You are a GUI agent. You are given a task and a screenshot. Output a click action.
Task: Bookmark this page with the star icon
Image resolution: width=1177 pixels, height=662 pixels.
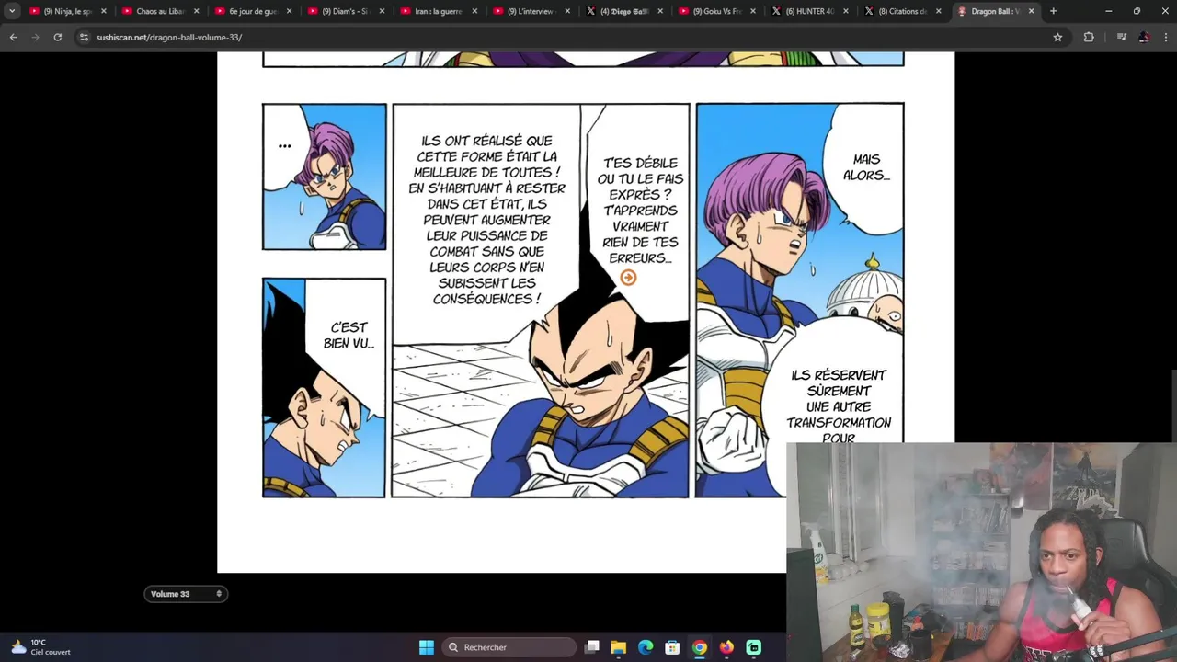[x=1057, y=37]
